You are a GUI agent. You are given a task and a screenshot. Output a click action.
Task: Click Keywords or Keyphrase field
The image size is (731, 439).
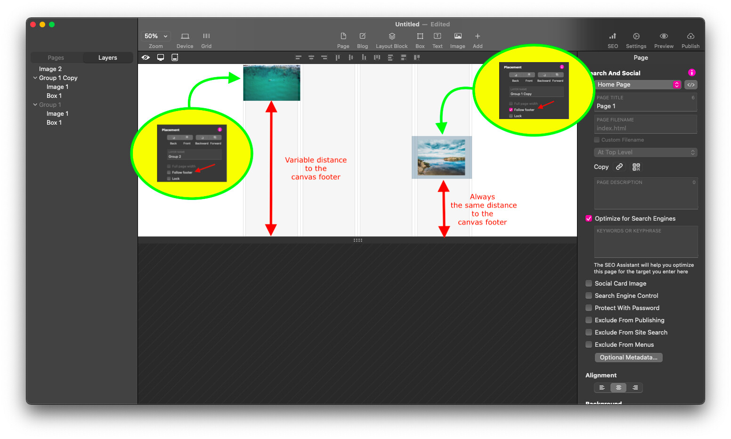coord(646,242)
